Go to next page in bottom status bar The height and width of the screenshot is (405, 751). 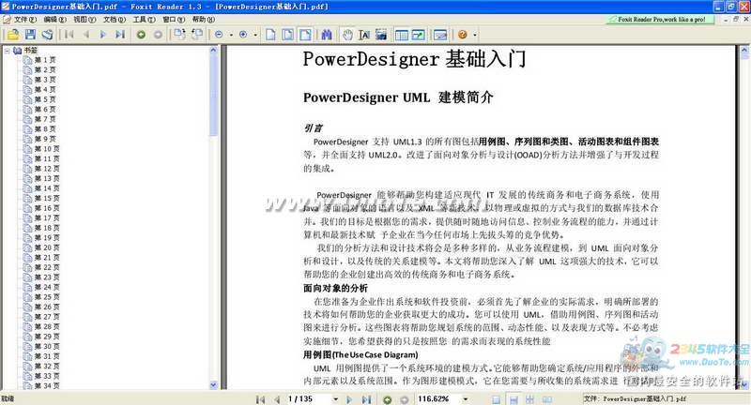(x=349, y=399)
